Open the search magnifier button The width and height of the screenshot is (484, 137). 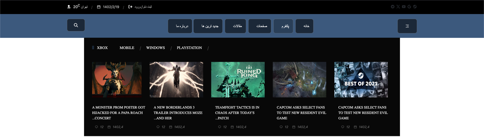(76, 25)
